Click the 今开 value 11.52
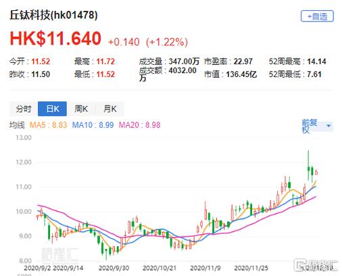 tap(41, 62)
